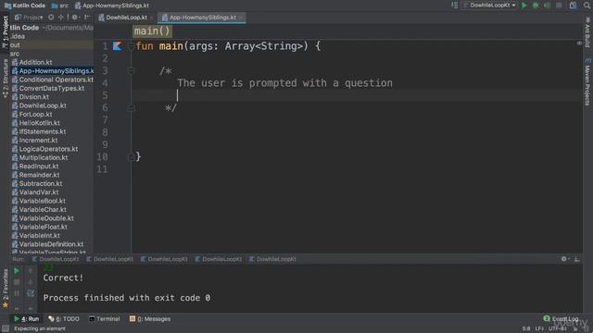Click the Kotlin Code breadcrumb in navigation bar

click(25, 6)
